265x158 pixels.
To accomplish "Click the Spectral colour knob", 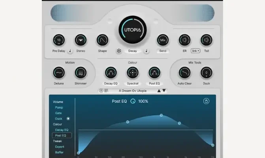I will [133, 73].
